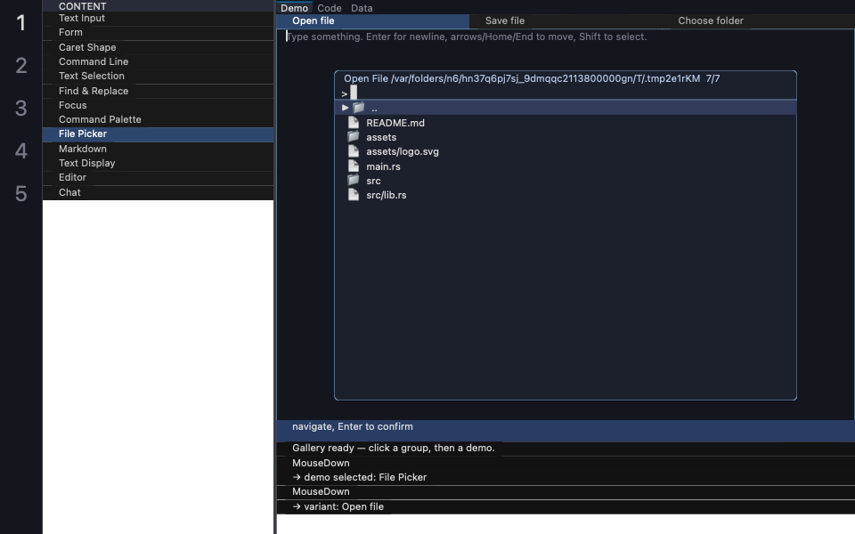This screenshot has width=855, height=534.
Task: Click the 7/7 match count
Action: (x=712, y=78)
